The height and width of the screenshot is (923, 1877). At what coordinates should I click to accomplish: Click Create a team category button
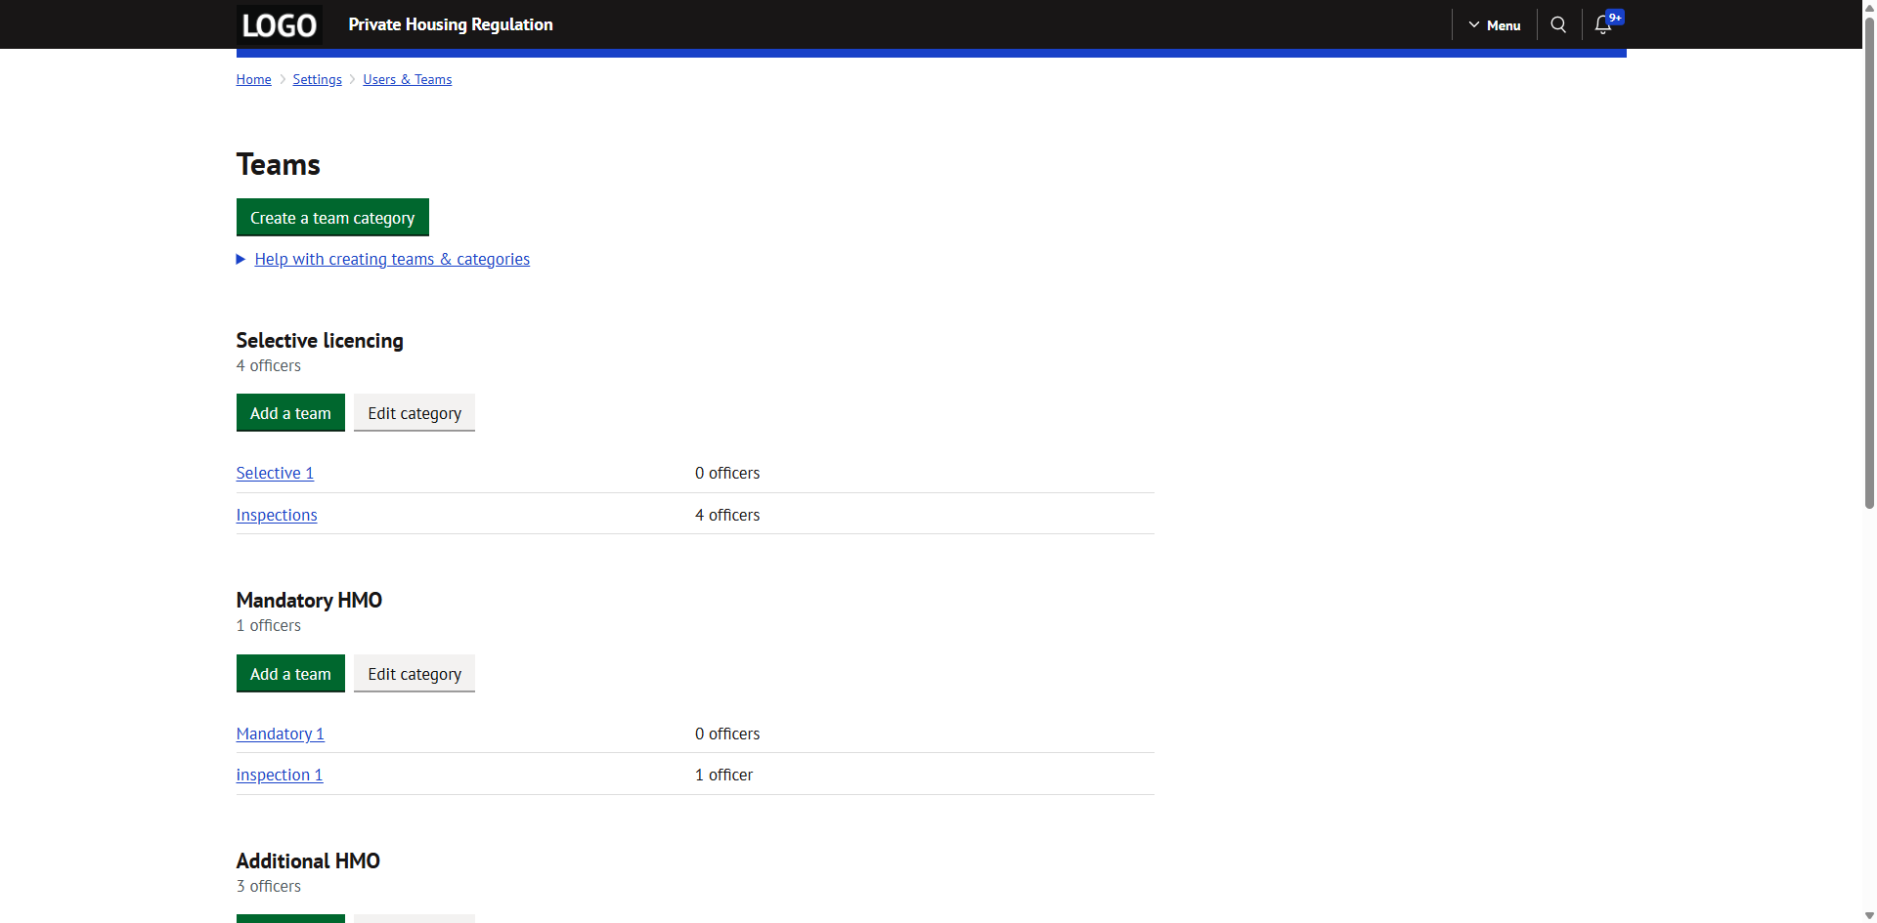coord(332,218)
